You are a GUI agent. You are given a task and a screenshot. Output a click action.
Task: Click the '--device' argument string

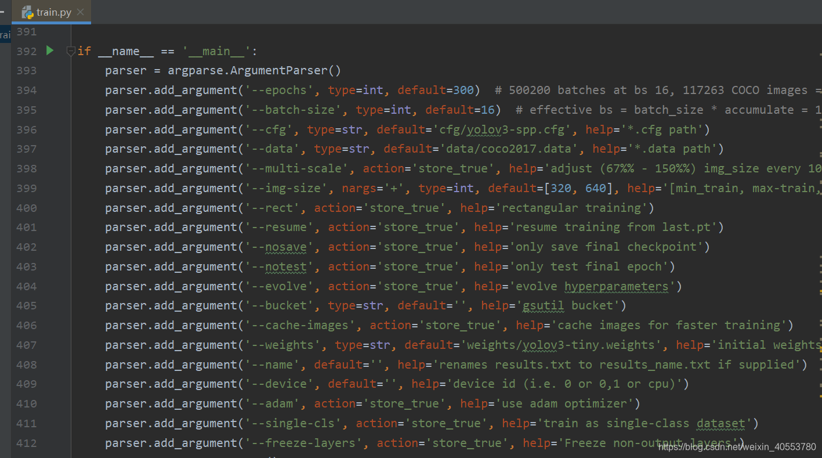point(280,384)
